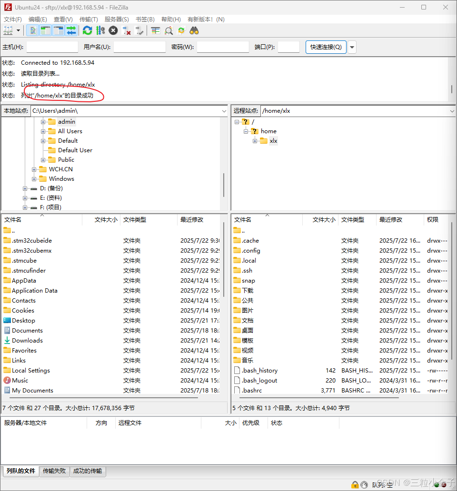457x491 pixels.
Task: Open the Site Manager dropdown arrow
Action: (18, 30)
